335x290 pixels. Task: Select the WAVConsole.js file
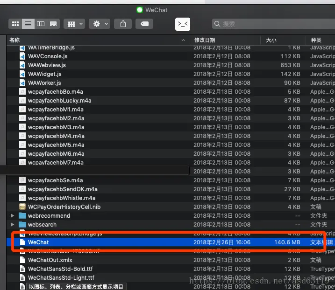tap(48, 56)
